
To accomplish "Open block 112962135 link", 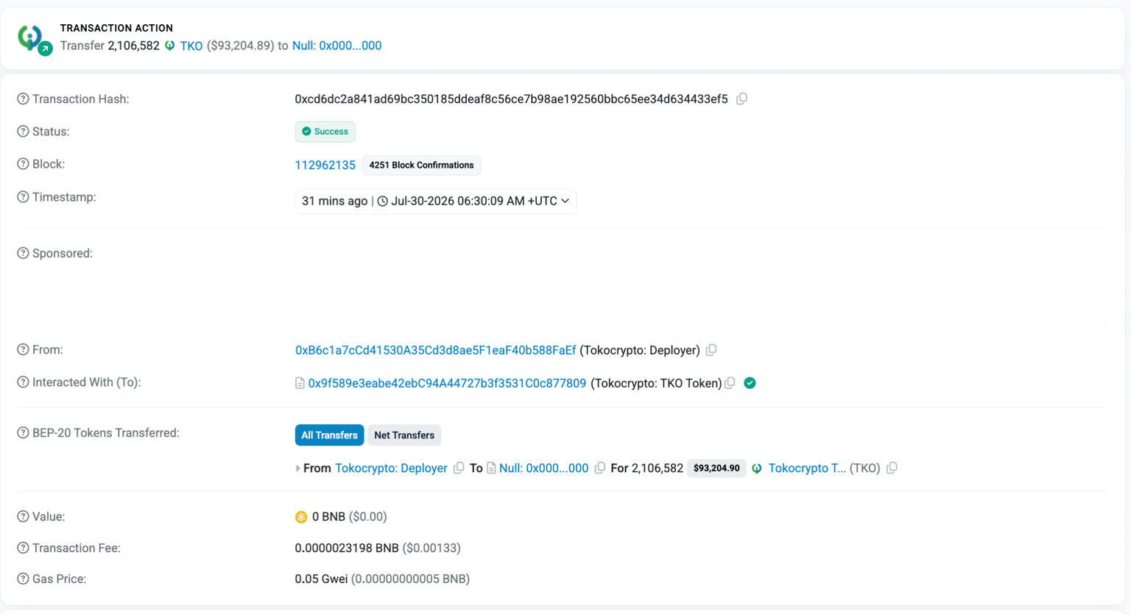I will pos(325,165).
